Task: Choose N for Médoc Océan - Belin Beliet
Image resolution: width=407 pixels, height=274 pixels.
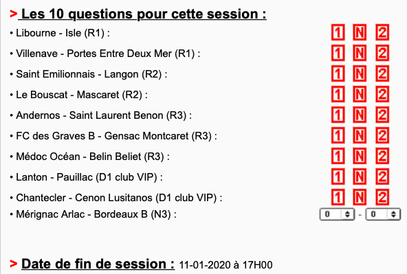Action: pyautogui.click(x=360, y=156)
